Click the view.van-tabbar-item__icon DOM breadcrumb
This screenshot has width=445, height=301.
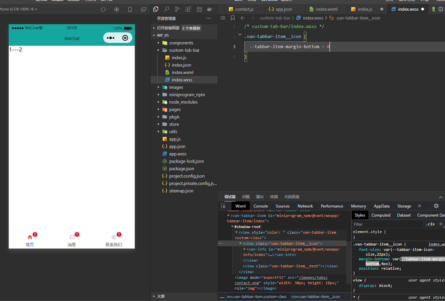click(x=316, y=297)
